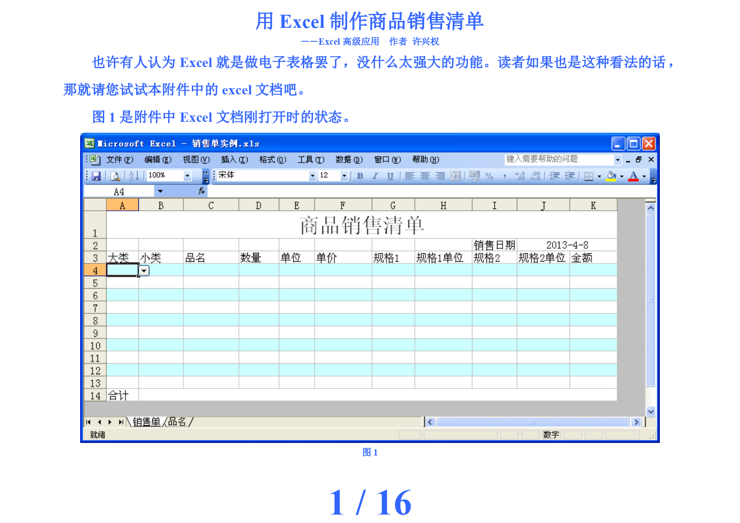The width and height of the screenshot is (740, 523).
Task: Click the Increase Decimal icon
Action: point(520,176)
